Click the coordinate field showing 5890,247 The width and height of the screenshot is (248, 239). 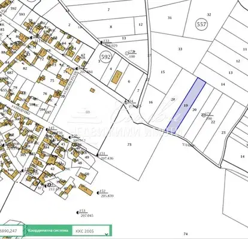click(x=11, y=231)
